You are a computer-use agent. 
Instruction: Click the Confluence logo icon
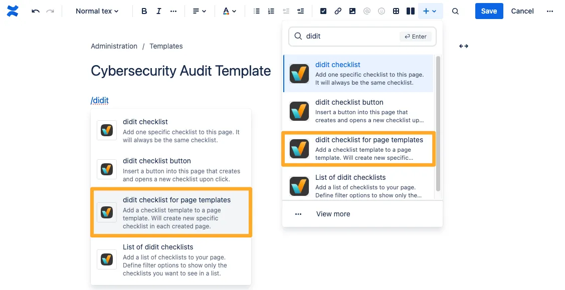point(13,11)
